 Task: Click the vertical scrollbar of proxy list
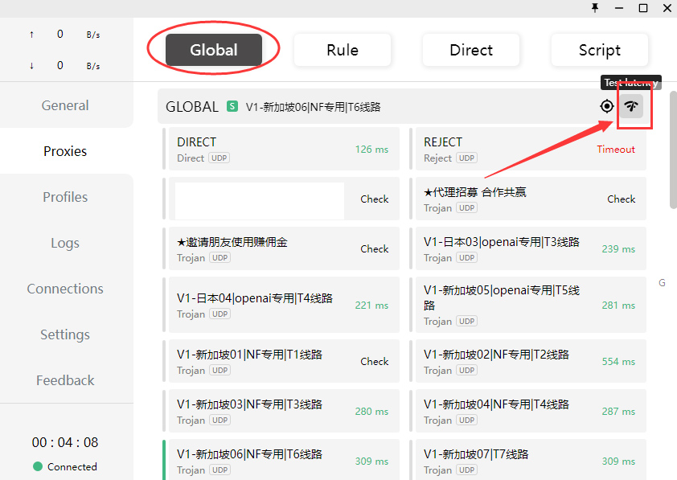click(672, 161)
